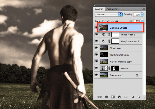Hide the Lighting Effects layer

(x=96, y=27)
